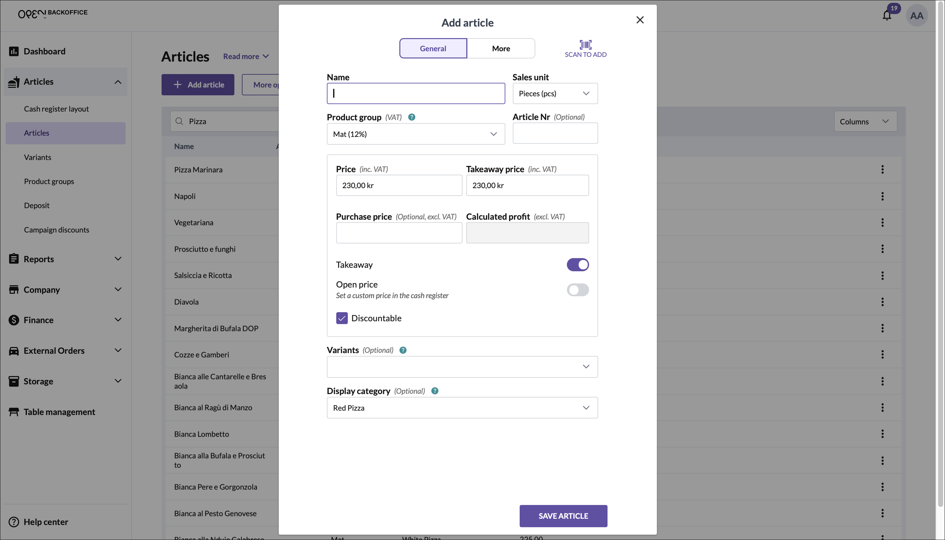The image size is (945, 540).
Task: Click the Company storefront icon
Action: pyautogui.click(x=14, y=290)
